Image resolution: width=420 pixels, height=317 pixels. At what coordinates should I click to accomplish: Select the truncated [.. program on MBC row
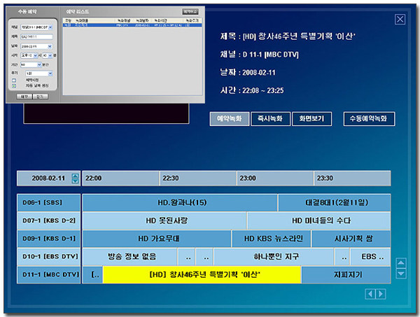click(x=92, y=275)
